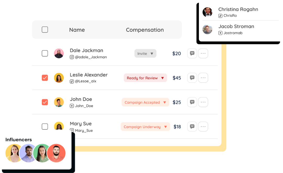The width and height of the screenshot is (283, 173).
Task: Click Dale Jackman's profile avatar
Action: (x=59, y=53)
